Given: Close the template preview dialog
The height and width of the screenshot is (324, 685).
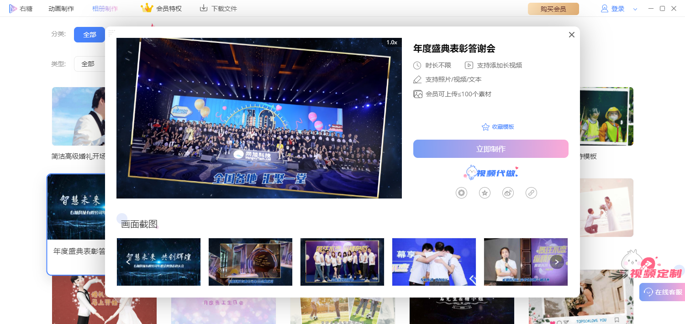Looking at the screenshot, I should [571, 35].
